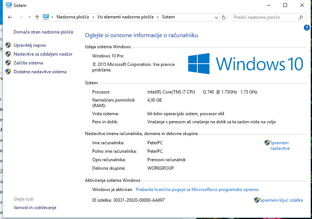This screenshot has height=219, width=312.
Task: Minimize the Sistem window
Action: tap(269, 5)
